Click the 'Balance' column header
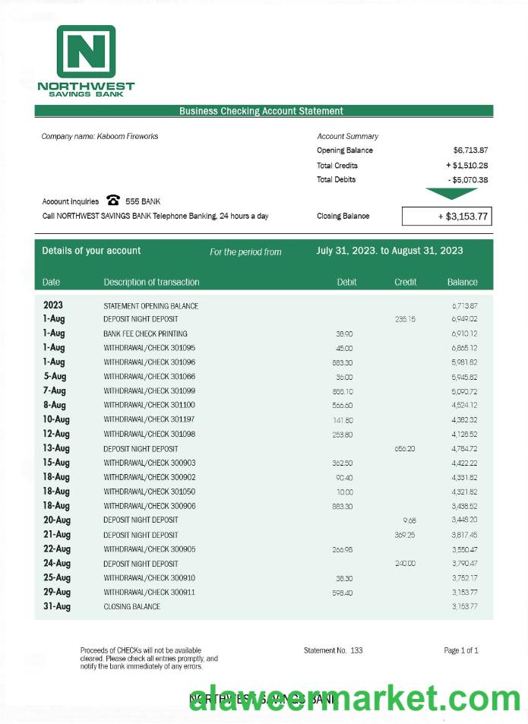Viewport: 528px width, 724px height. [x=463, y=282]
